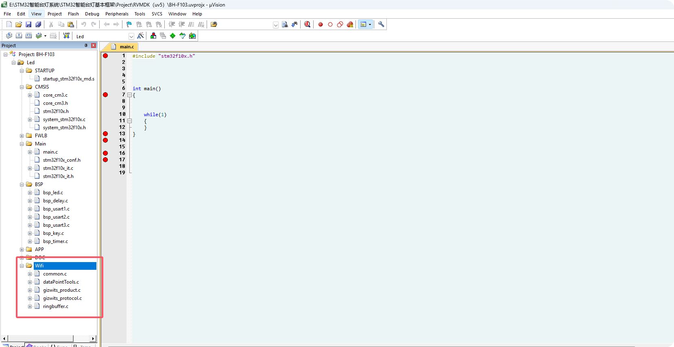Select gizwits_protocol.c in the Wifi group
The image size is (674, 347).
click(62, 298)
